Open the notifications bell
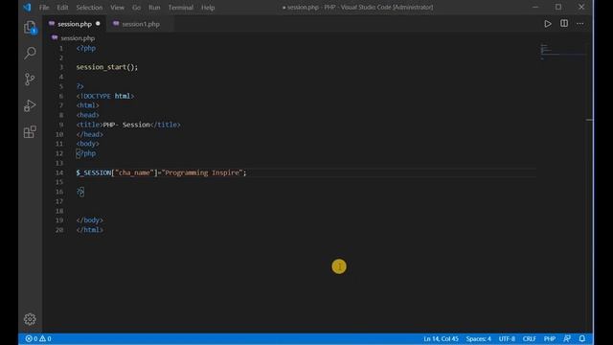The width and height of the screenshot is (613, 345). 582,338
